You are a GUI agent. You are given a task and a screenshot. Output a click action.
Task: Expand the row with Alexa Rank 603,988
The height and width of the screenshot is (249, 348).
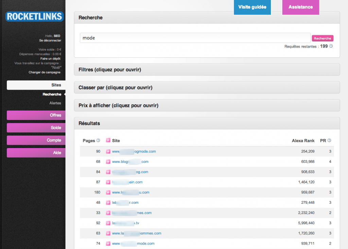tap(108, 162)
